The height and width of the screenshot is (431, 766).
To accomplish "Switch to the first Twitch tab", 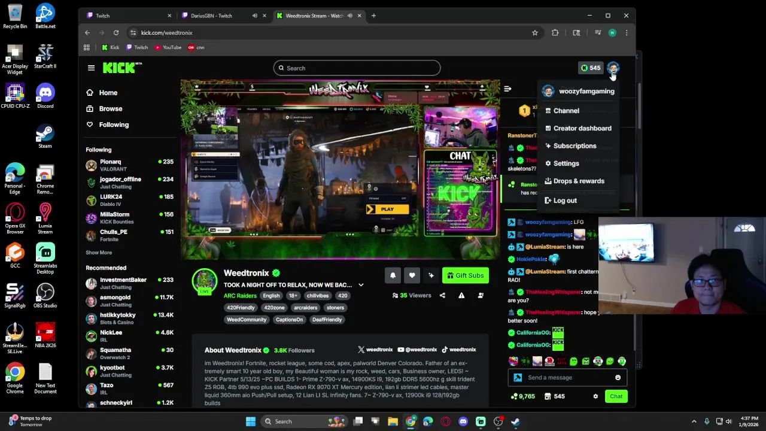I will click(128, 16).
